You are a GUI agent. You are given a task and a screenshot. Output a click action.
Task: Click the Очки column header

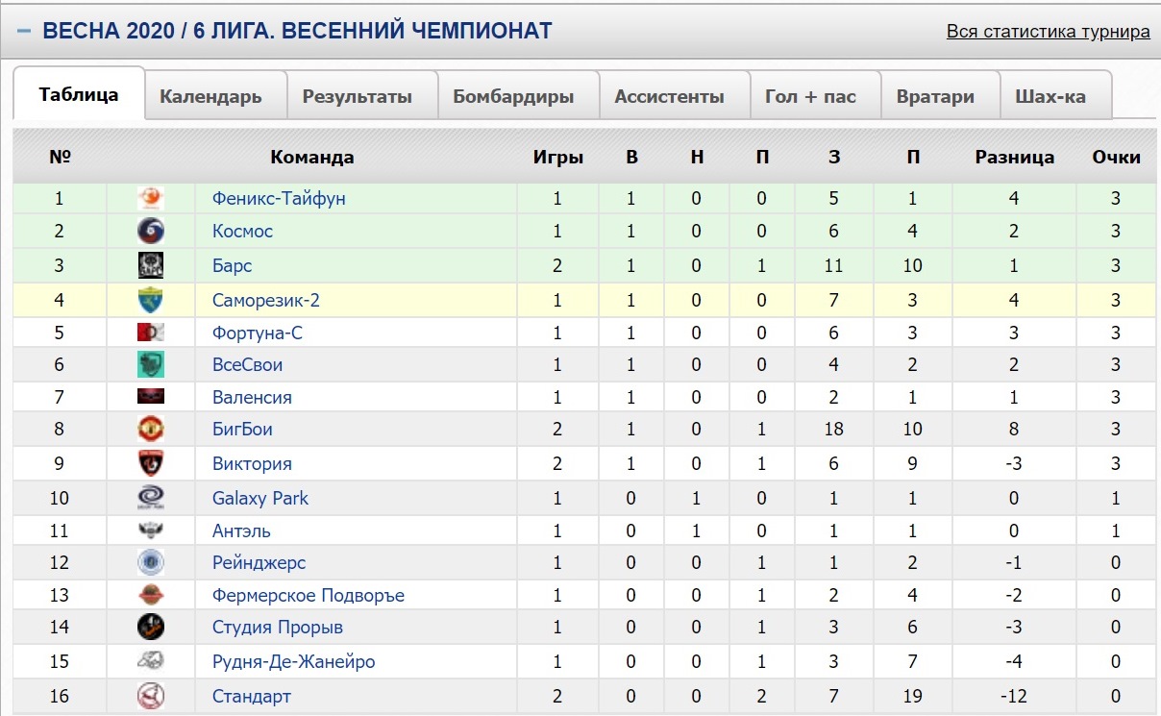[x=1117, y=157]
